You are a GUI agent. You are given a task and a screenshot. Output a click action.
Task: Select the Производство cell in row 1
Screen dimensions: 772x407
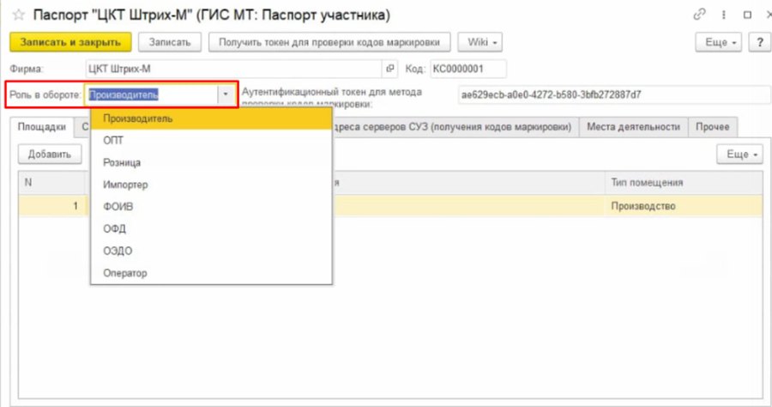pos(684,206)
